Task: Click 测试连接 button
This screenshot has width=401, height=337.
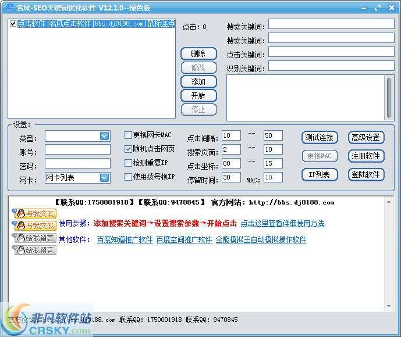Action: pyautogui.click(x=320, y=137)
